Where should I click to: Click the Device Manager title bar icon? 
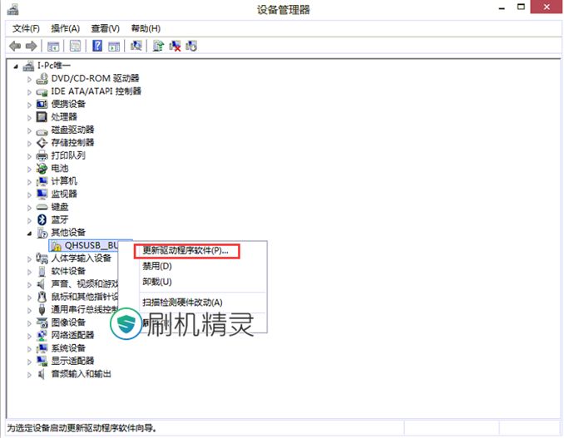pos(12,9)
